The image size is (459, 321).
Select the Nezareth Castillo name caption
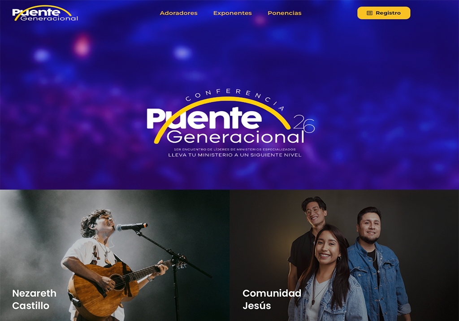tap(34, 299)
